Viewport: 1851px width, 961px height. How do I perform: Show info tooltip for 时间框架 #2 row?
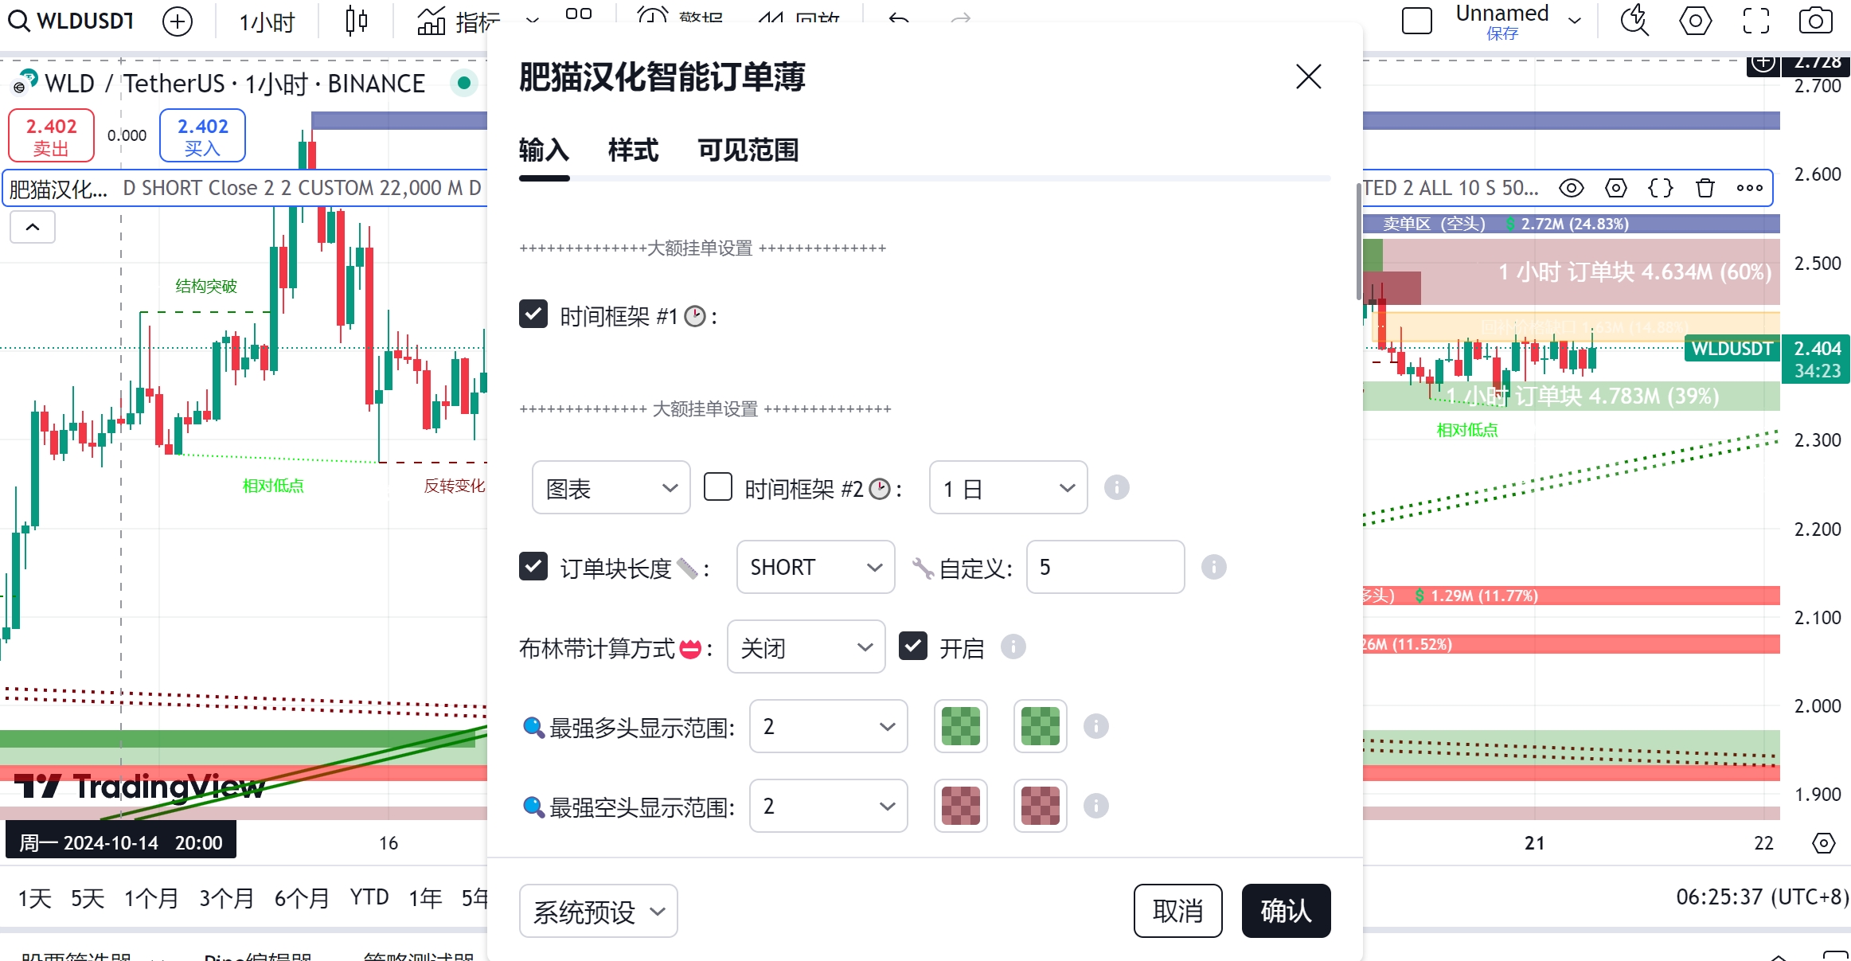[1117, 487]
